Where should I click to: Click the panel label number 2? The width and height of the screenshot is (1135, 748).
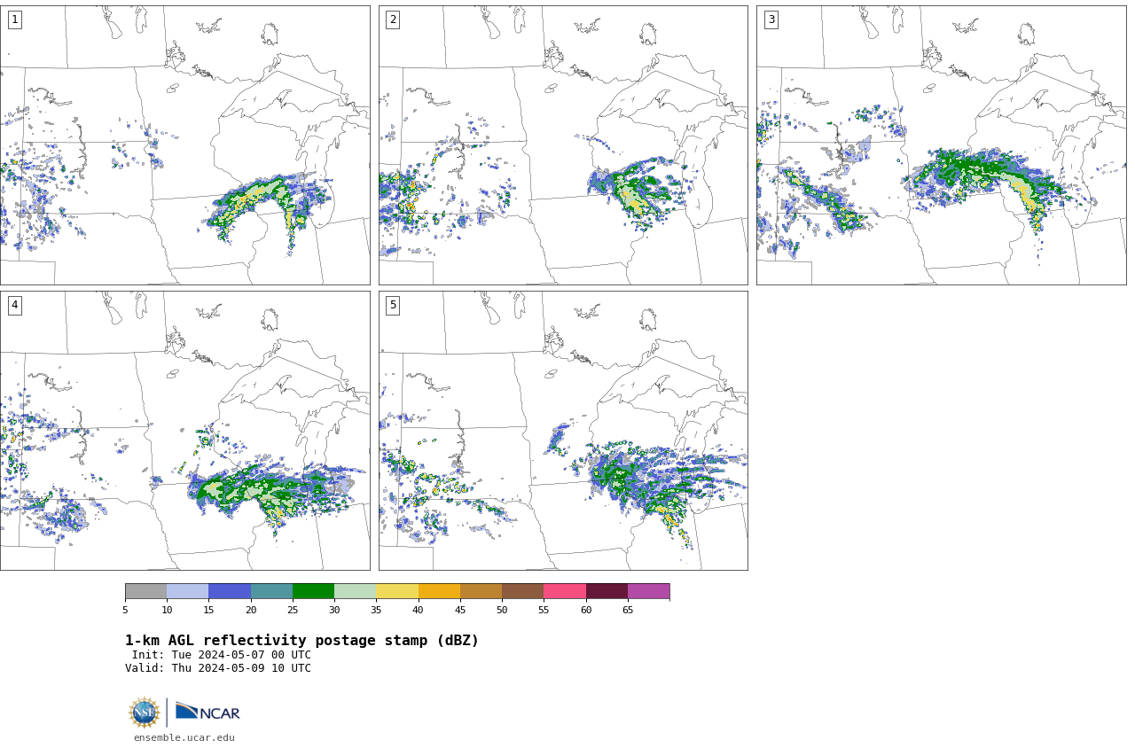(393, 19)
